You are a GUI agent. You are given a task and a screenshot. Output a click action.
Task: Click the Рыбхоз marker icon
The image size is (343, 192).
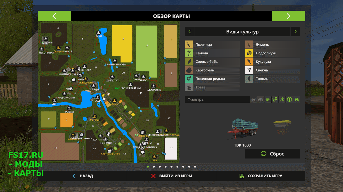69,108
